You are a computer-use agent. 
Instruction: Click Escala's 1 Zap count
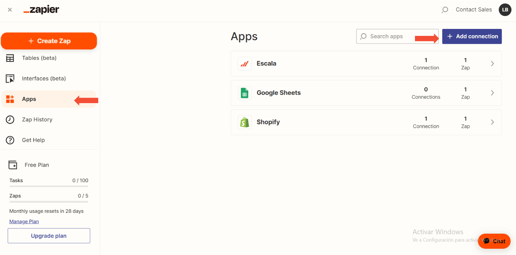(x=465, y=64)
